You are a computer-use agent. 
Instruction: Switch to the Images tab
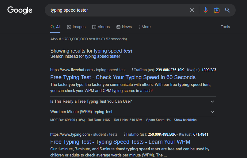[x=76, y=27]
